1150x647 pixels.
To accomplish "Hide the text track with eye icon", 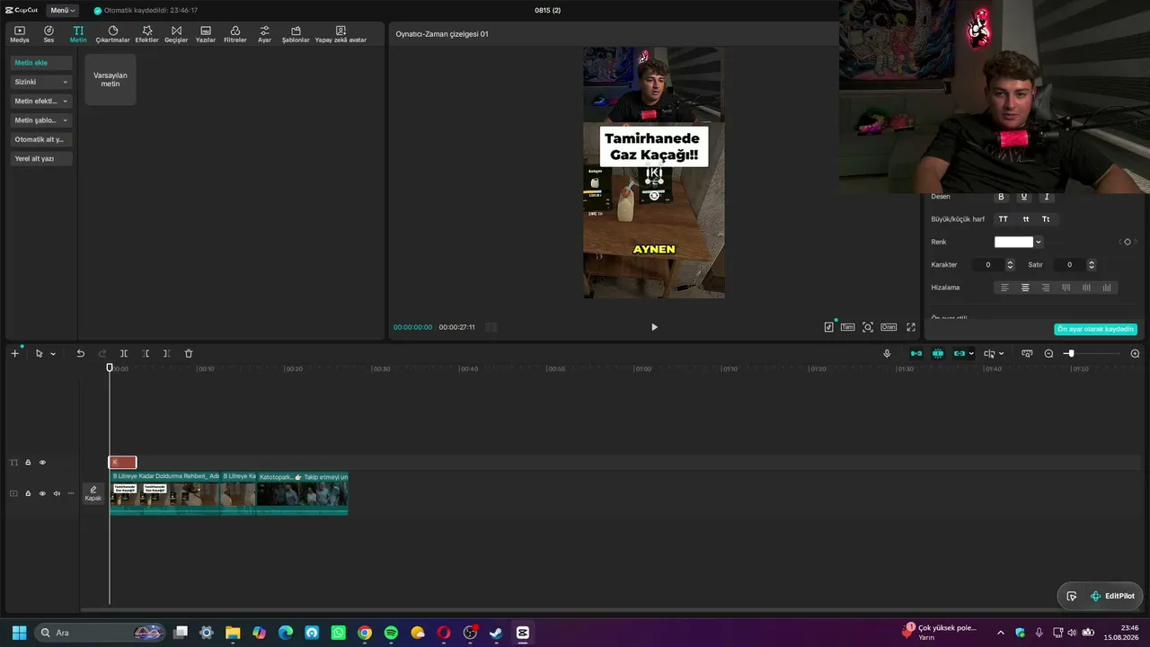I will (42, 463).
